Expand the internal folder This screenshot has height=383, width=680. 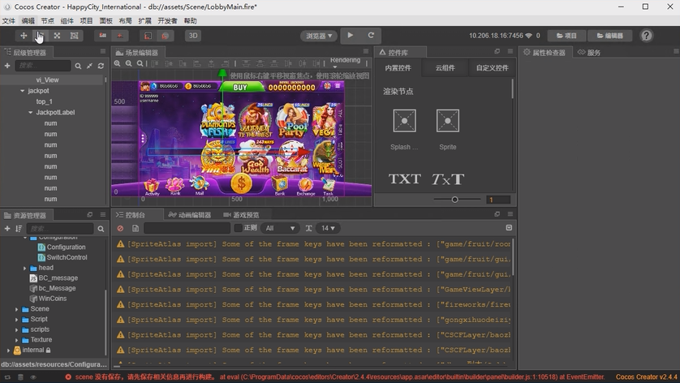8,350
